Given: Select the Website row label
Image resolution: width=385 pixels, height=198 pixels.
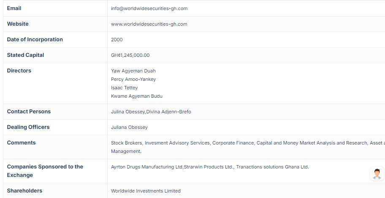Looking at the screenshot, I should 18,24.
